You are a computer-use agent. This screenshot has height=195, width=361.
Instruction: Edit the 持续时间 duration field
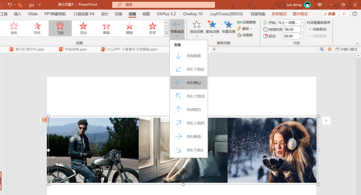click(291, 29)
